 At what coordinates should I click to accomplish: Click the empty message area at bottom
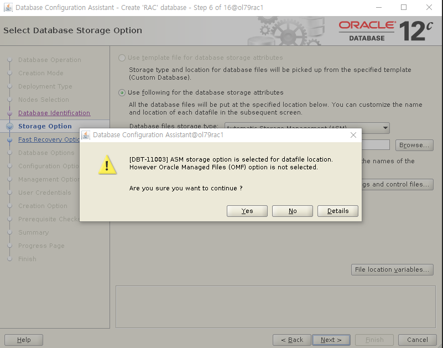click(275, 307)
